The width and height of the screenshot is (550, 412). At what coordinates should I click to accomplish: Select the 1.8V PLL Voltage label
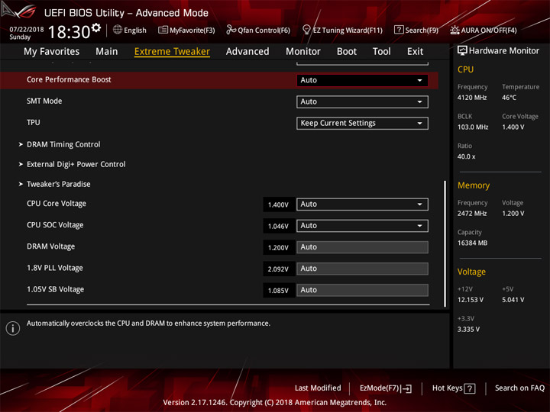55,268
